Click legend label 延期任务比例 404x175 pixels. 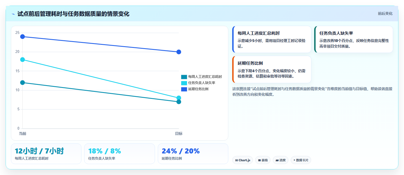[x=198, y=89]
